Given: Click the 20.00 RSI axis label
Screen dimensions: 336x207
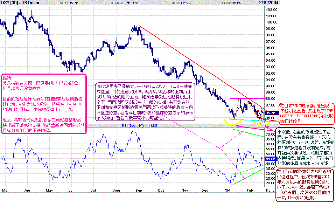Looking at the screenshot, I should [x=271, y=183].
